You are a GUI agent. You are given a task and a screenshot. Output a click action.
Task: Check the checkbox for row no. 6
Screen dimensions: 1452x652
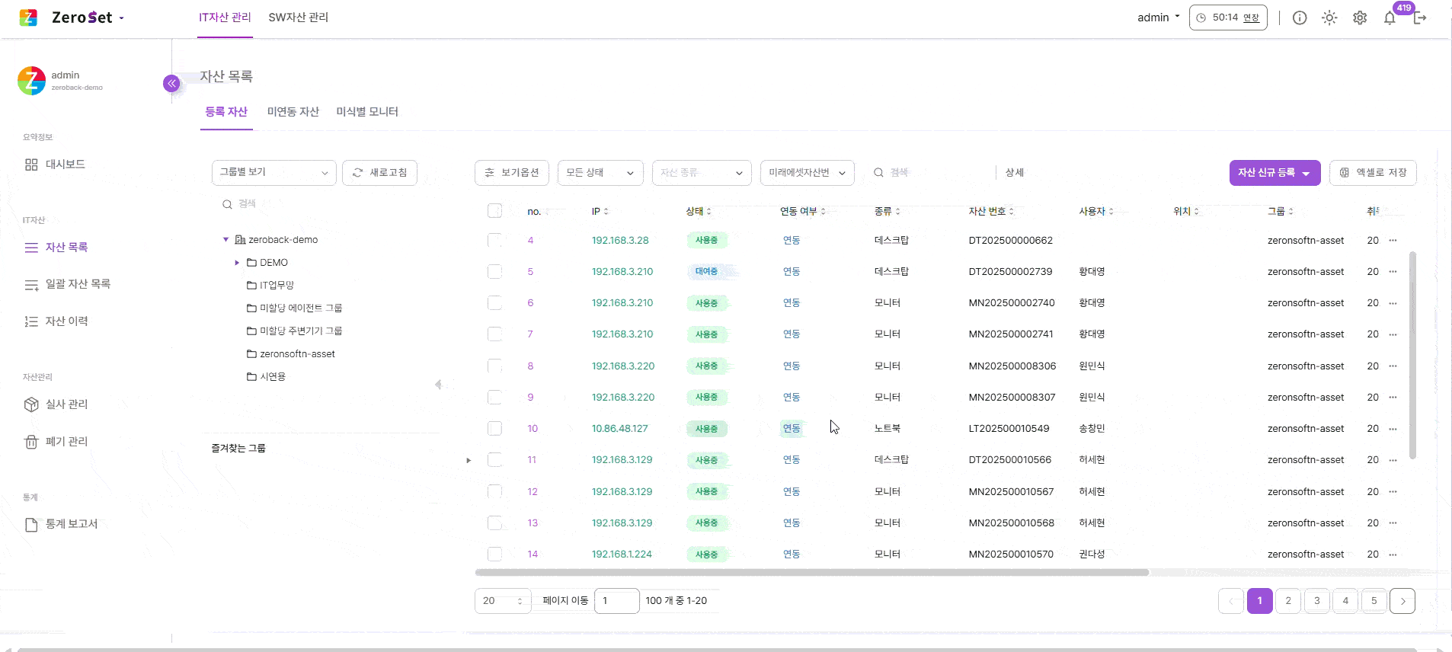tap(494, 302)
